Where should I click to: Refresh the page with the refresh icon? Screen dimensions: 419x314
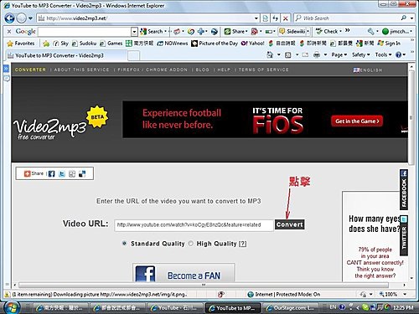(276, 18)
